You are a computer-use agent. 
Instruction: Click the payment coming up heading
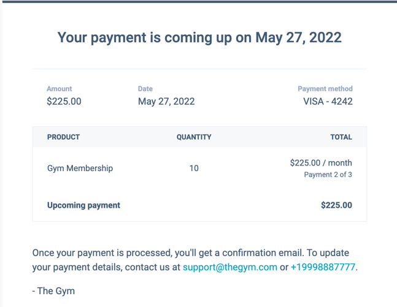coord(199,37)
